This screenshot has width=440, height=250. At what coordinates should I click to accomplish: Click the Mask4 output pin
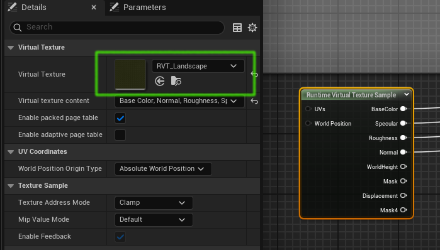click(x=403, y=210)
